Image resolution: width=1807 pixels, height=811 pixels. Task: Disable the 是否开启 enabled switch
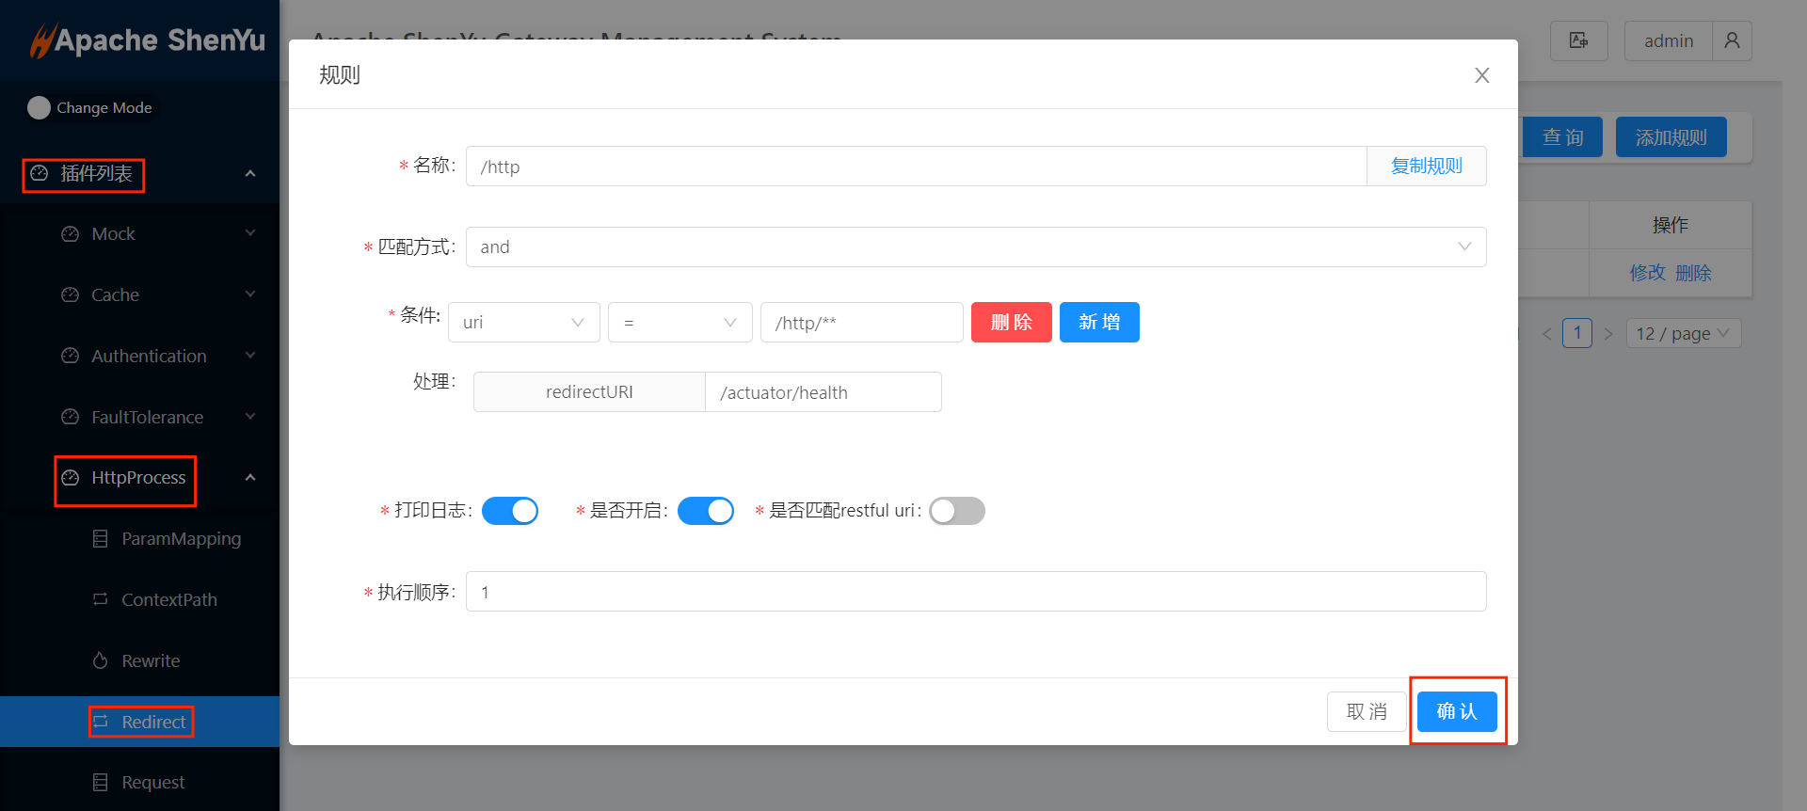(x=705, y=511)
